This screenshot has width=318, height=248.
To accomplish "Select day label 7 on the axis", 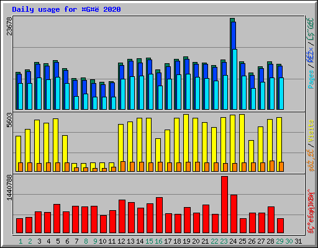I will tap(76, 241).
